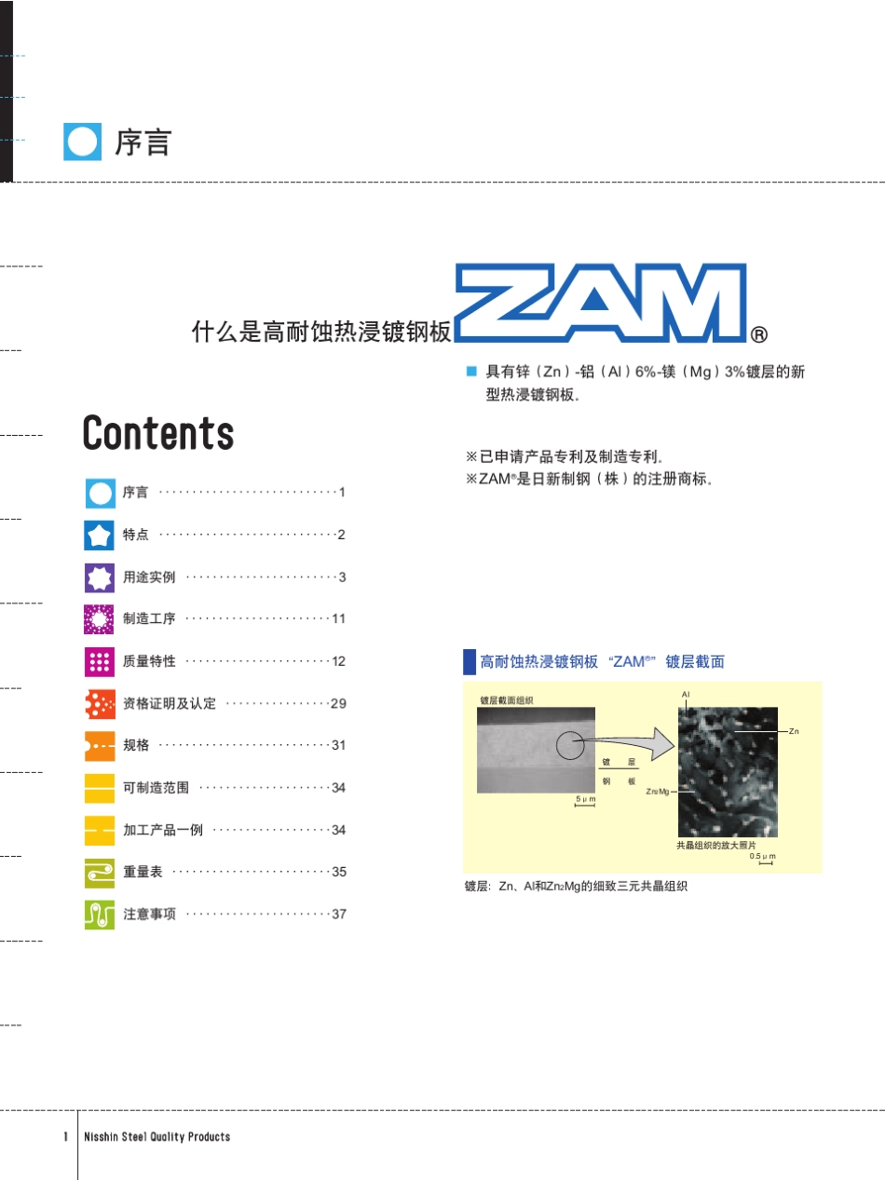Click the 制造工序 magenta ring icon

coord(100,619)
